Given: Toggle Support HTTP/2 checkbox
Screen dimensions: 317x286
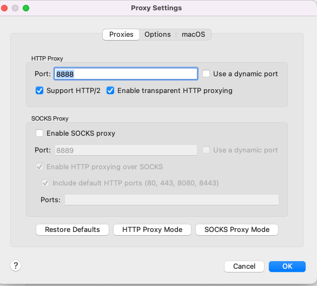Looking at the screenshot, I should click(39, 90).
